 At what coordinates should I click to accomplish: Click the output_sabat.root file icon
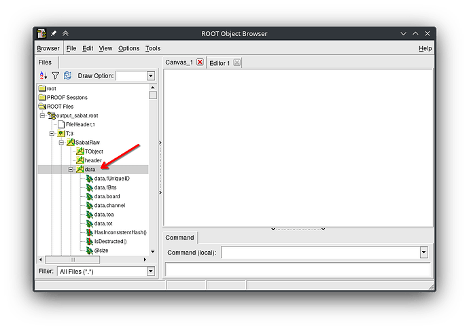[52, 115]
